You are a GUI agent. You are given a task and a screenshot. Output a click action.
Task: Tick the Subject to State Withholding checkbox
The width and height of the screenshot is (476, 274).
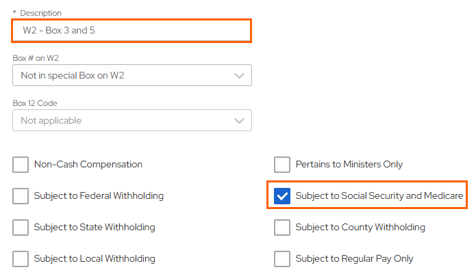[x=21, y=227]
